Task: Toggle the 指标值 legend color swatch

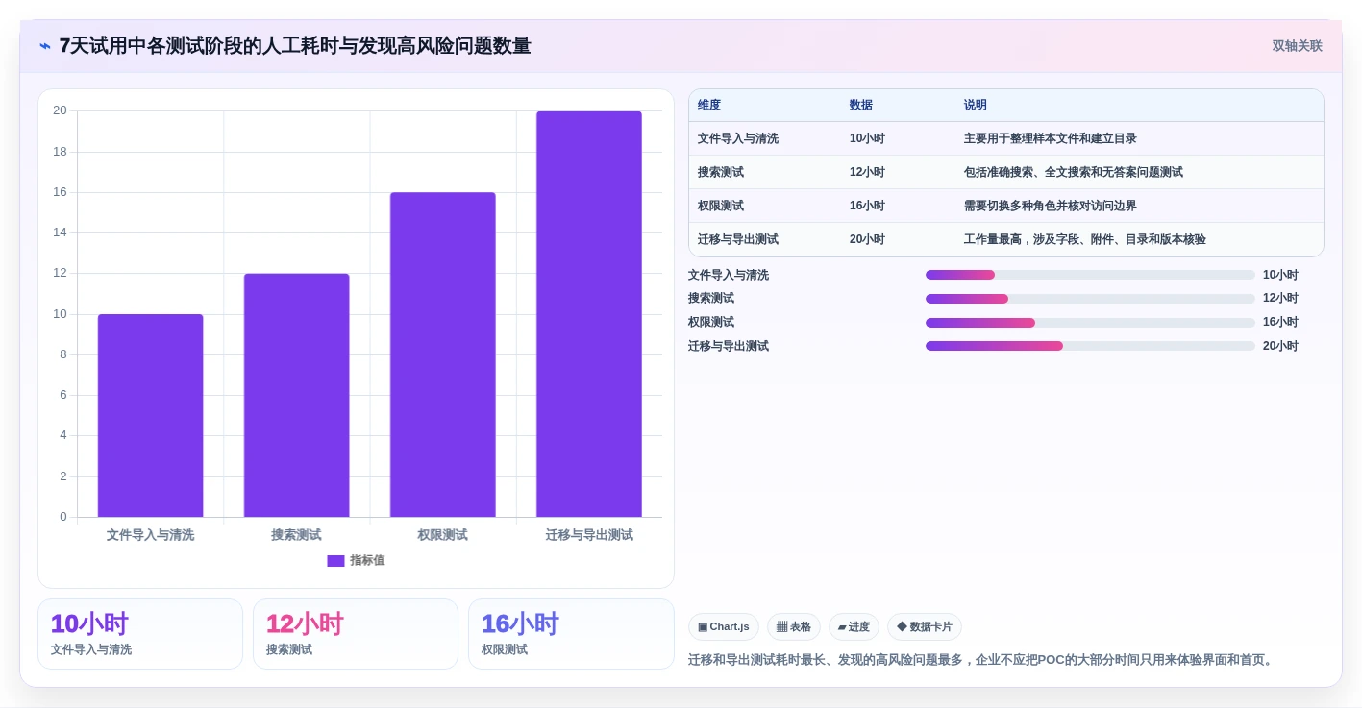Action: click(x=335, y=561)
